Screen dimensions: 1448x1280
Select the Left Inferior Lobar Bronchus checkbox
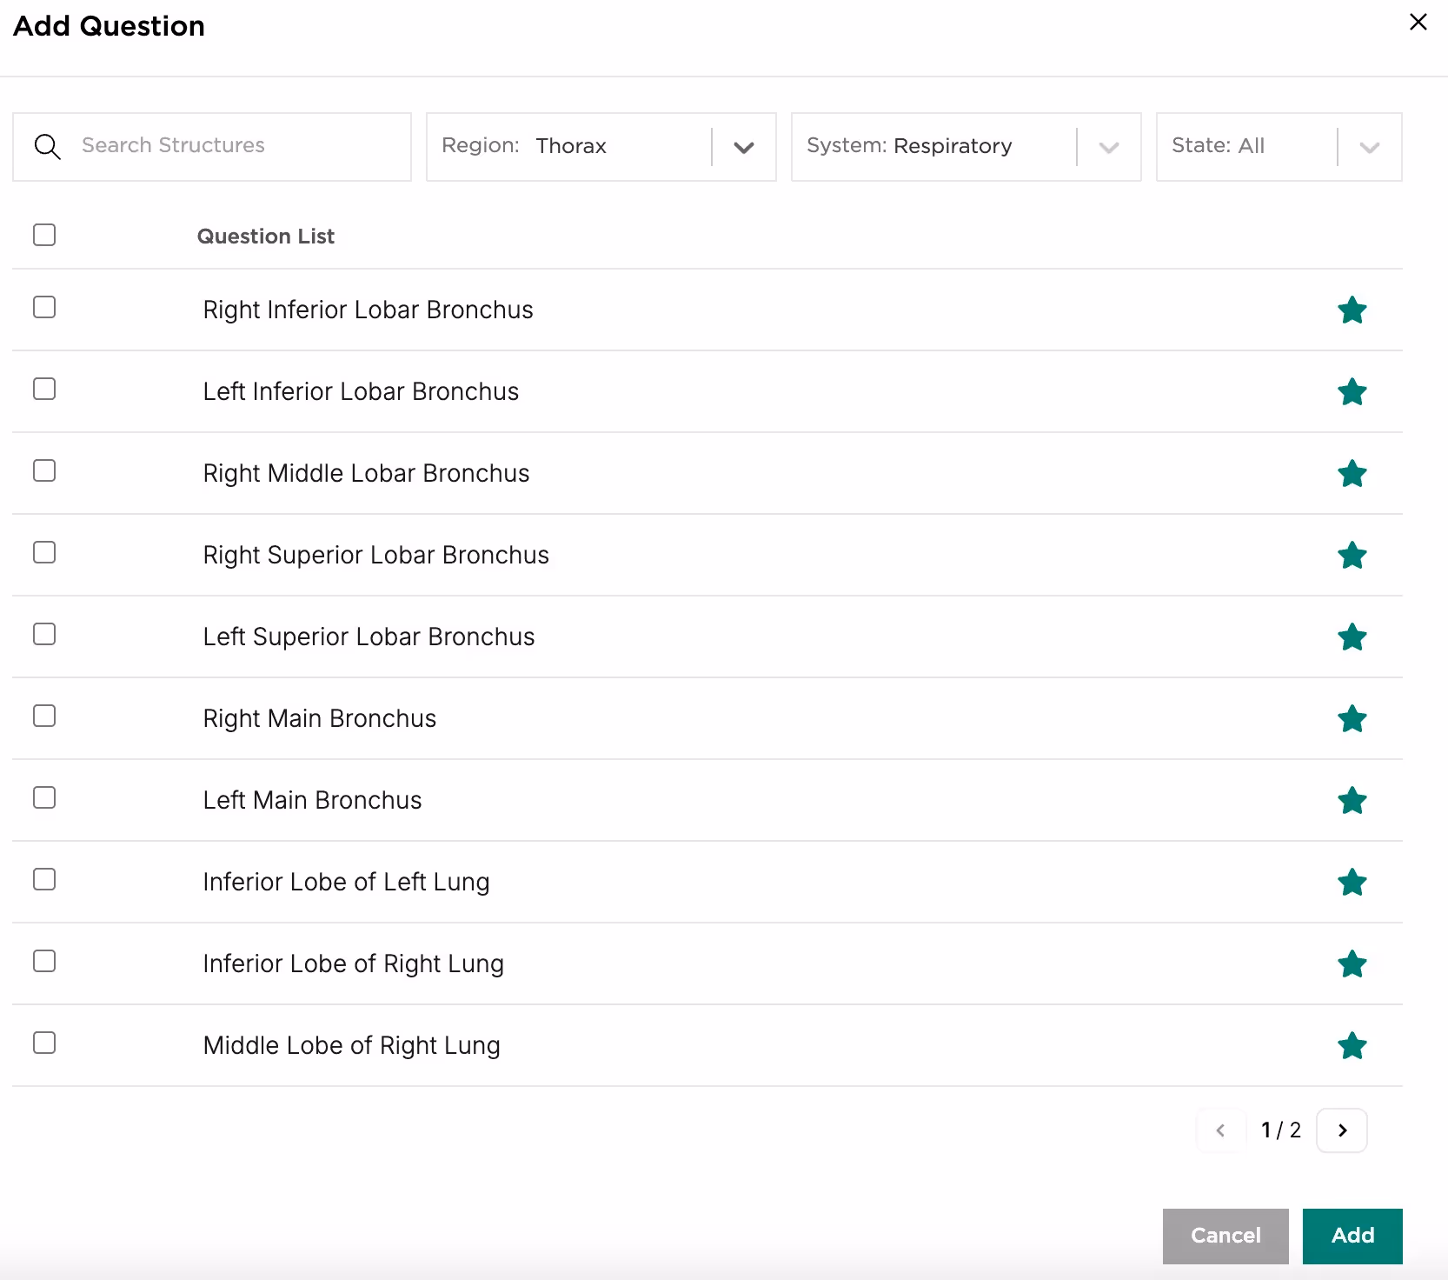pos(44,389)
